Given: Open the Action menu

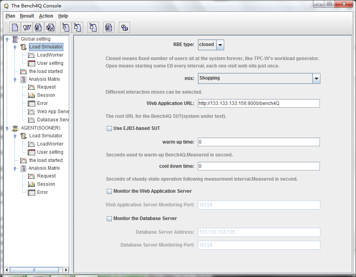Looking at the screenshot, I should coord(46,16).
